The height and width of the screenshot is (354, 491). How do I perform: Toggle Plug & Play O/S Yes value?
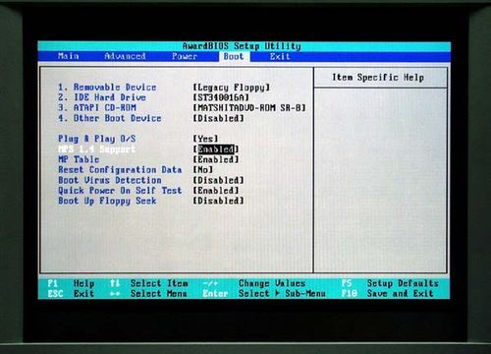tap(205, 139)
